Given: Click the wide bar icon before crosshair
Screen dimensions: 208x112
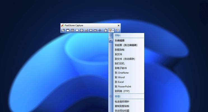Looking at the screenshot, I should point(95,31).
